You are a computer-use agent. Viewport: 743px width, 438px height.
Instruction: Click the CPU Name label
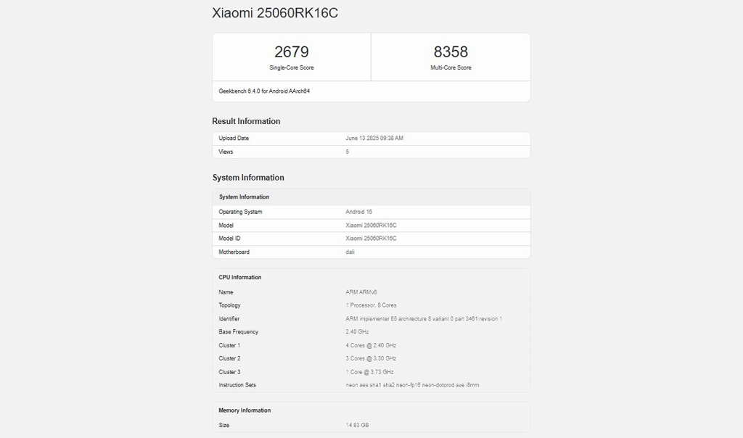[x=226, y=292]
